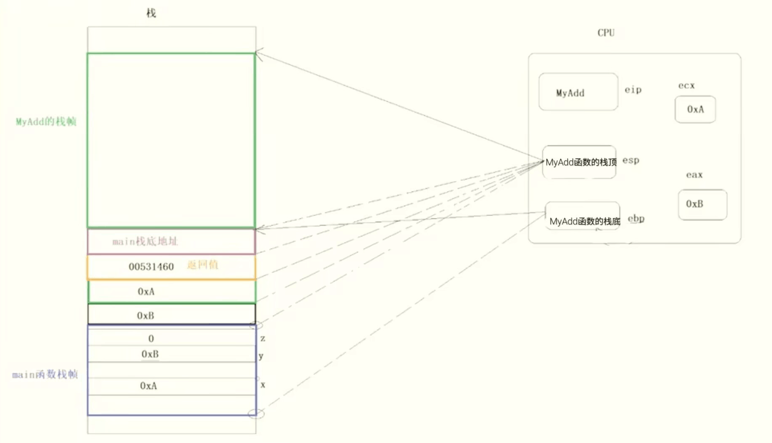Screen dimensions: 772x443
Task: Click the "ebp" register label
Action: point(636,219)
